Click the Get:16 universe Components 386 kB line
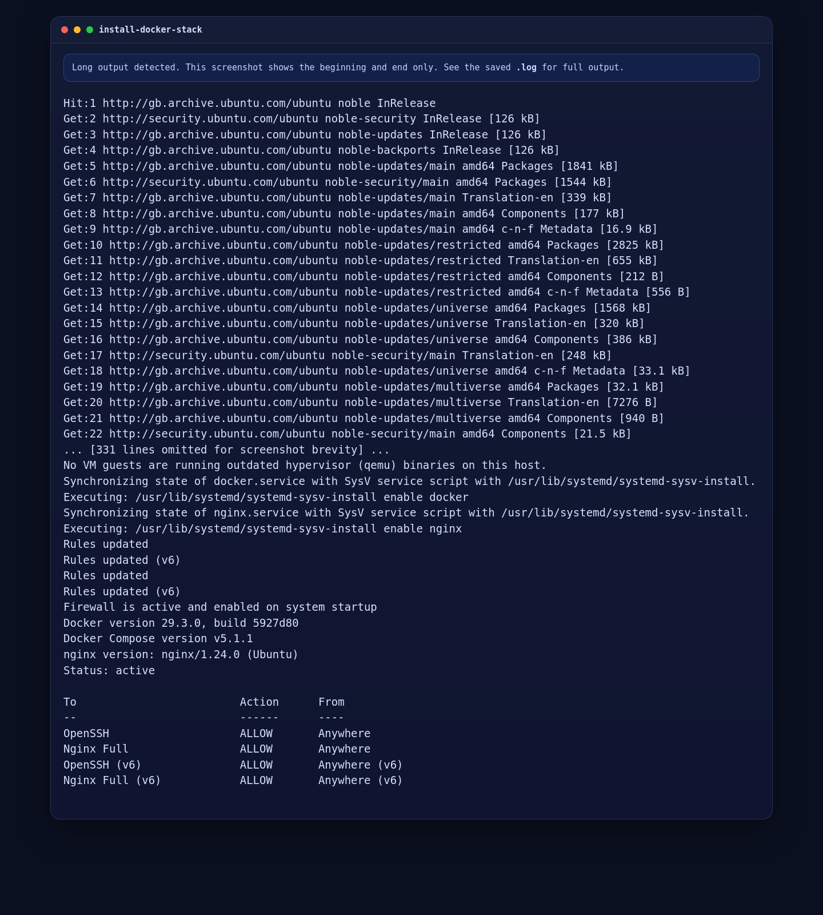This screenshot has height=915, width=823. (361, 340)
